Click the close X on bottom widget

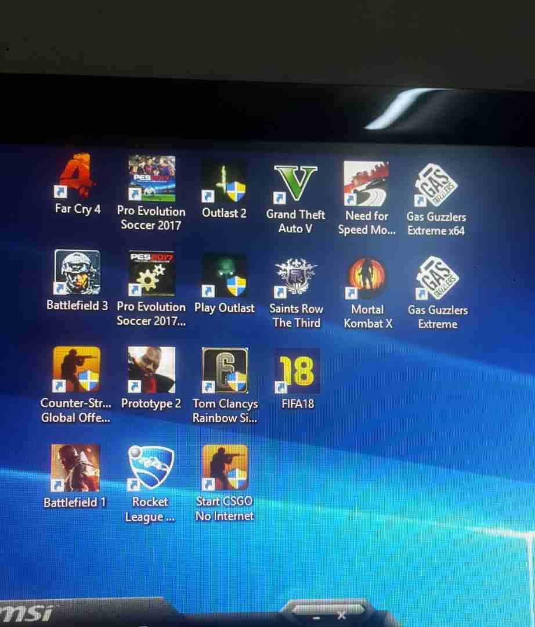point(342,615)
